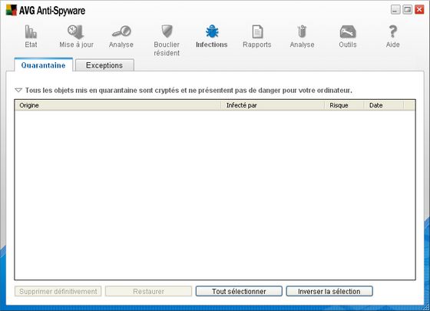Switch to the Quarantaine tab
Screen dimensions: 430x311
coord(43,65)
